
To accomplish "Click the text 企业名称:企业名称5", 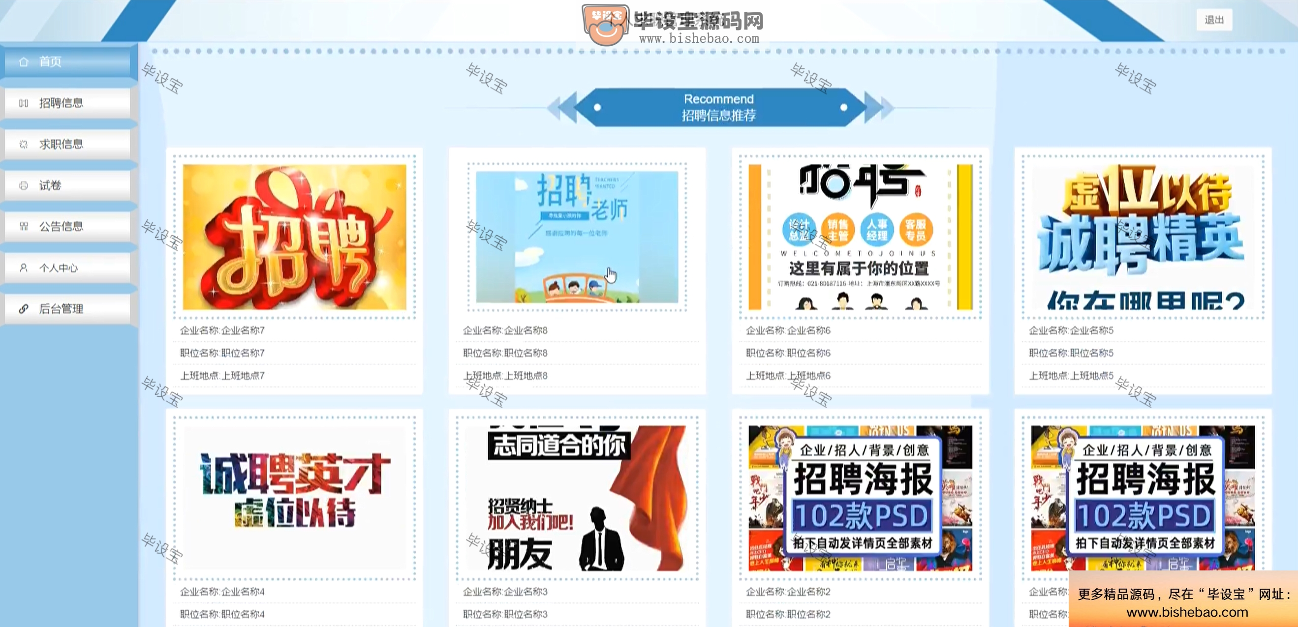I will pyautogui.click(x=1071, y=330).
